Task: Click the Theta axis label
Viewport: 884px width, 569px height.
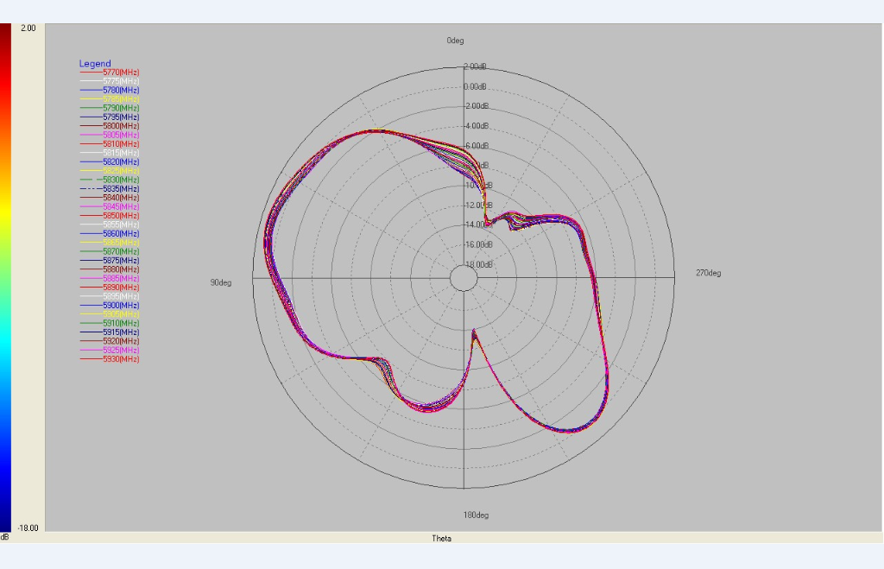Action: click(x=443, y=537)
